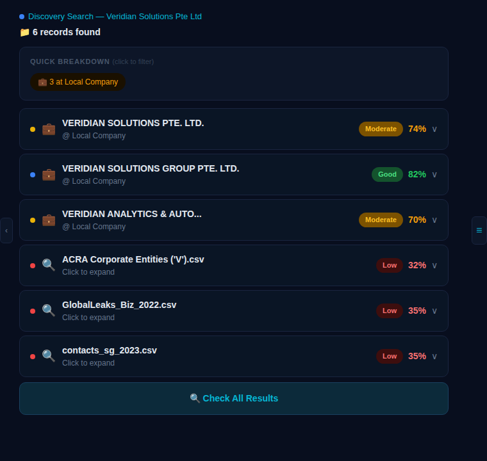Click the Good badge at 82%
This screenshot has height=461, width=487.
[387, 174]
